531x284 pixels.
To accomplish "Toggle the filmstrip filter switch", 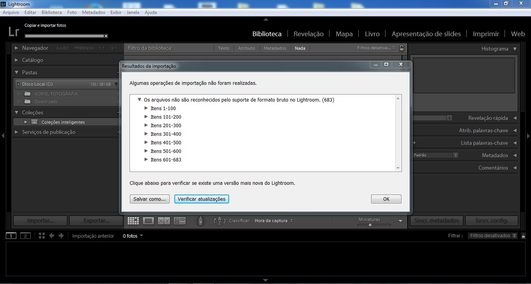I will click(524, 236).
